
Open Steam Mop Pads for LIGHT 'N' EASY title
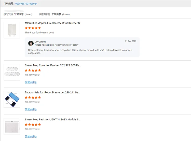(52, 119)
